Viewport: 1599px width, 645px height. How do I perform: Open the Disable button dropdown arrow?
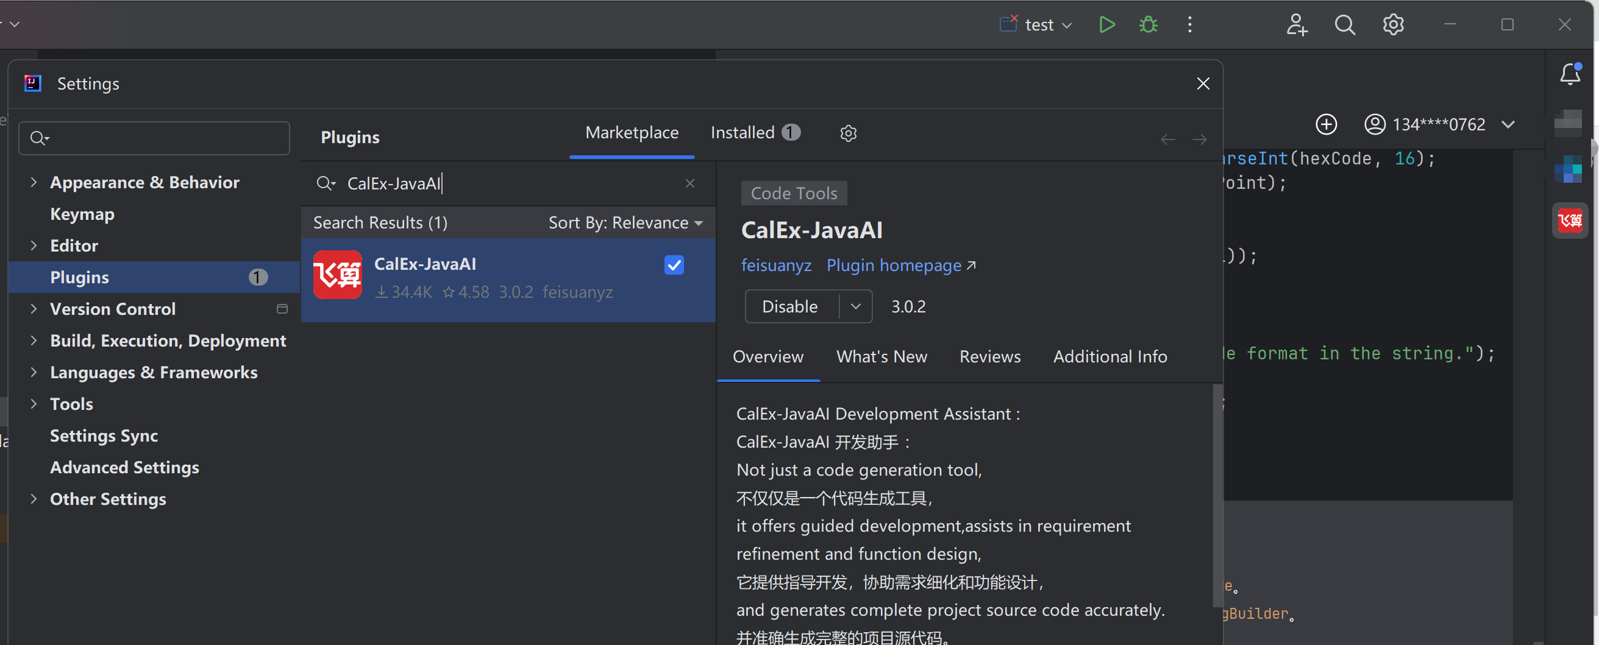click(855, 306)
